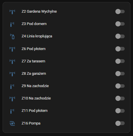The height and width of the screenshot is (136, 133).
Task: Enable the Z3 Pod domem toggle
Action: 120,24
